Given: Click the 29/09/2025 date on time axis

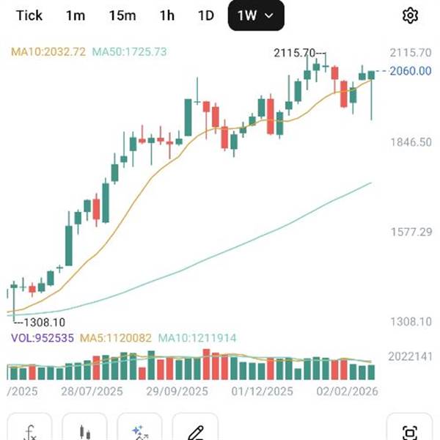Looking at the screenshot, I should click(x=177, y=391).
